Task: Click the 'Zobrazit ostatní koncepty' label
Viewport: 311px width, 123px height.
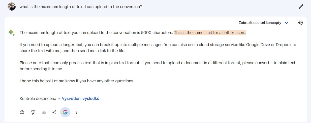Action: (260, 23)
